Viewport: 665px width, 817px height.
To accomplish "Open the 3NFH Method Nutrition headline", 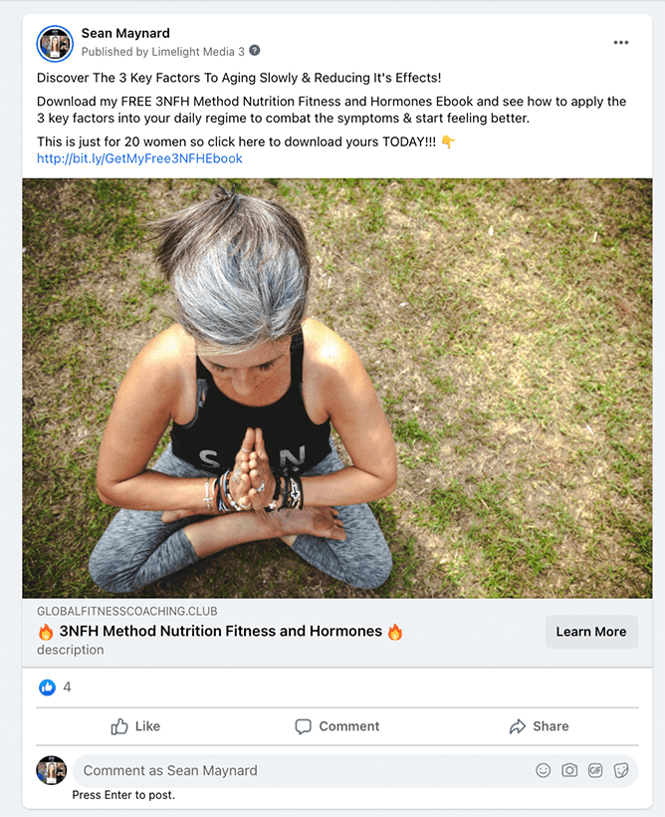I will (x=221, y=631).
